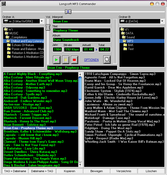This screenshot has width=167, height=175.
Task: Pause playback with the yellow pause button
Action: 66,60
